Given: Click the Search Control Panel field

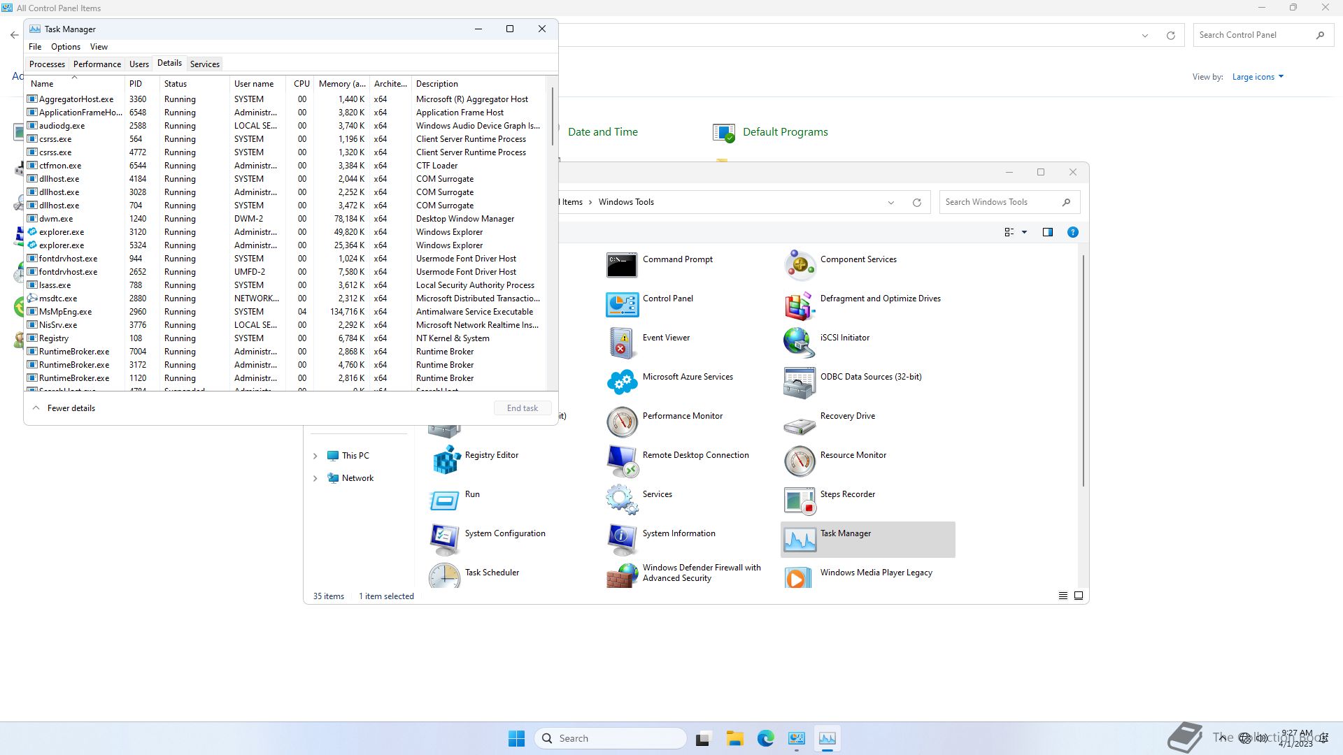Looking at the screenshot, I should [x=1262, y=35].
